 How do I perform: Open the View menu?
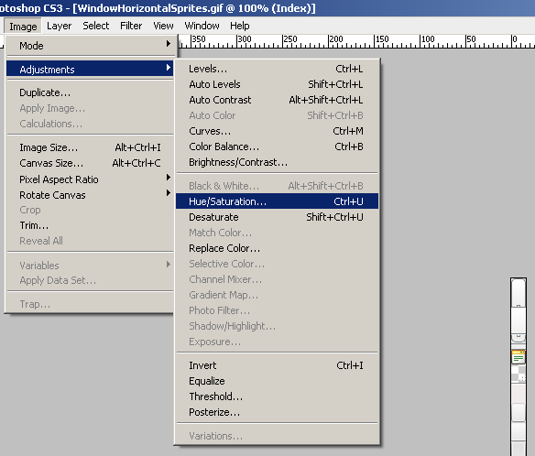point(163,26)
